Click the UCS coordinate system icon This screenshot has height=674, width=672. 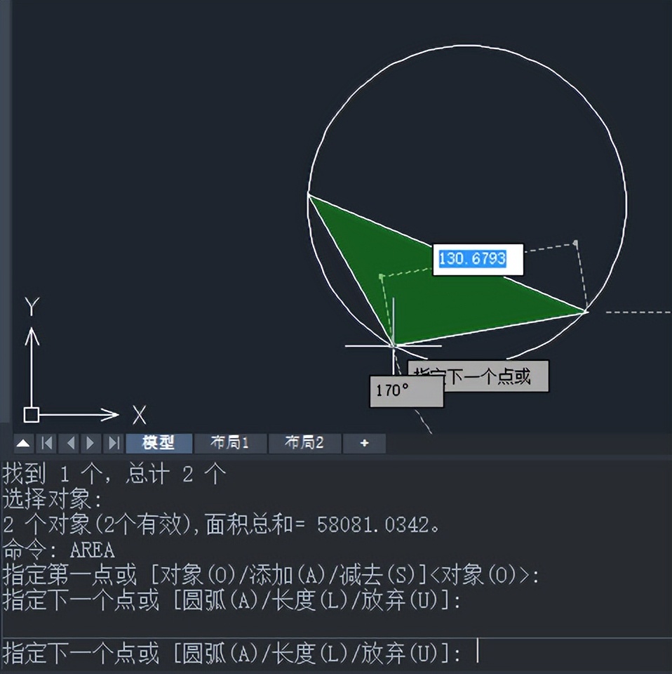[31, 415]
